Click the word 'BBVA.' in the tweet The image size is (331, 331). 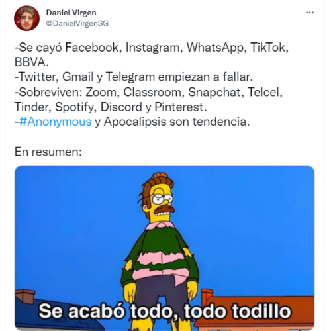(32, 62)
